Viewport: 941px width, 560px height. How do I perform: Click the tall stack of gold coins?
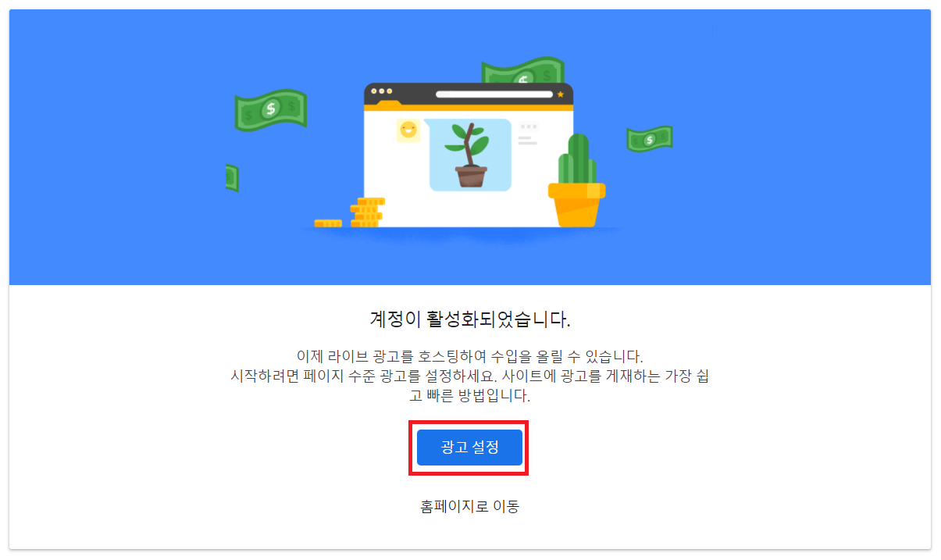pos(367,212)
